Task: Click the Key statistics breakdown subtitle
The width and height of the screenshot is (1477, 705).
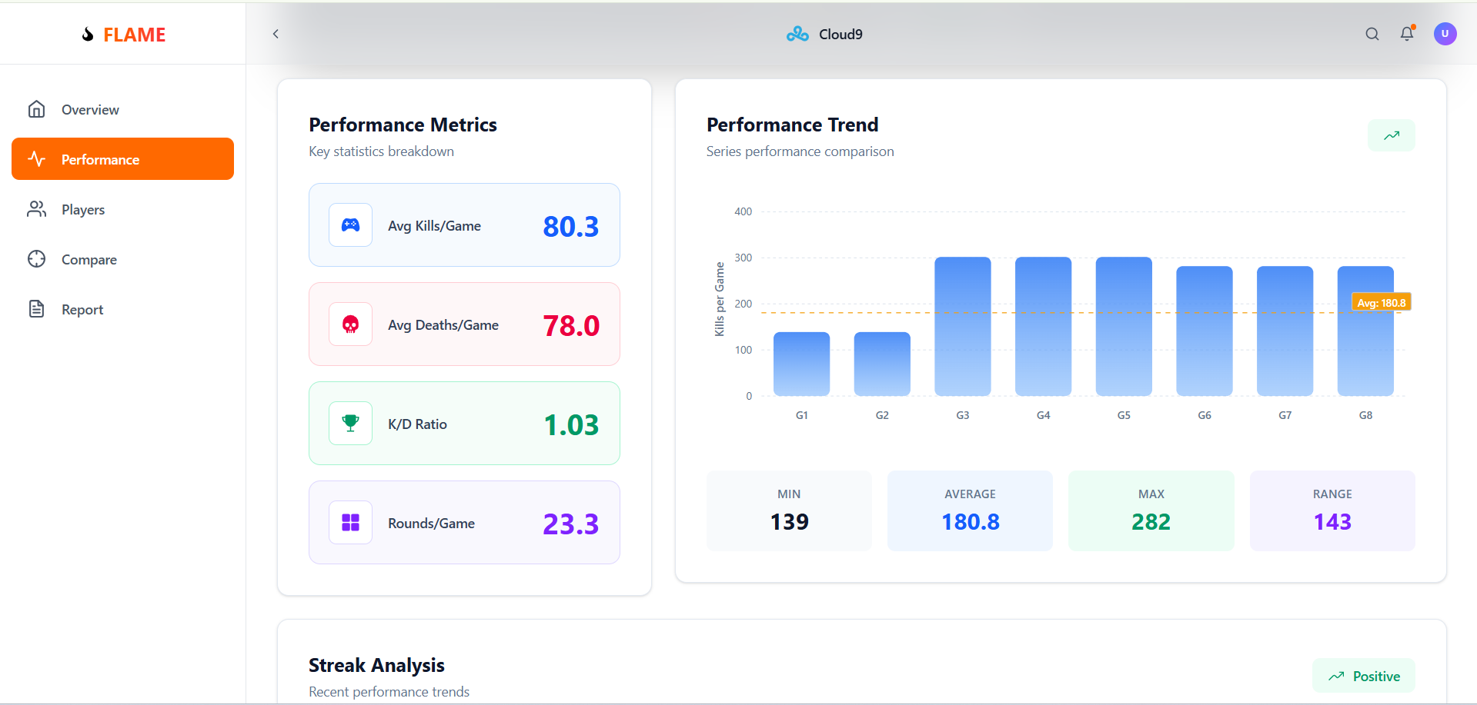Action: coord(381,151)
